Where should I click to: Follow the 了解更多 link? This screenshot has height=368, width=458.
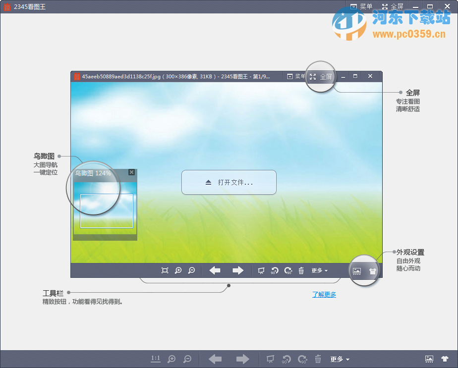coord(324,294)
